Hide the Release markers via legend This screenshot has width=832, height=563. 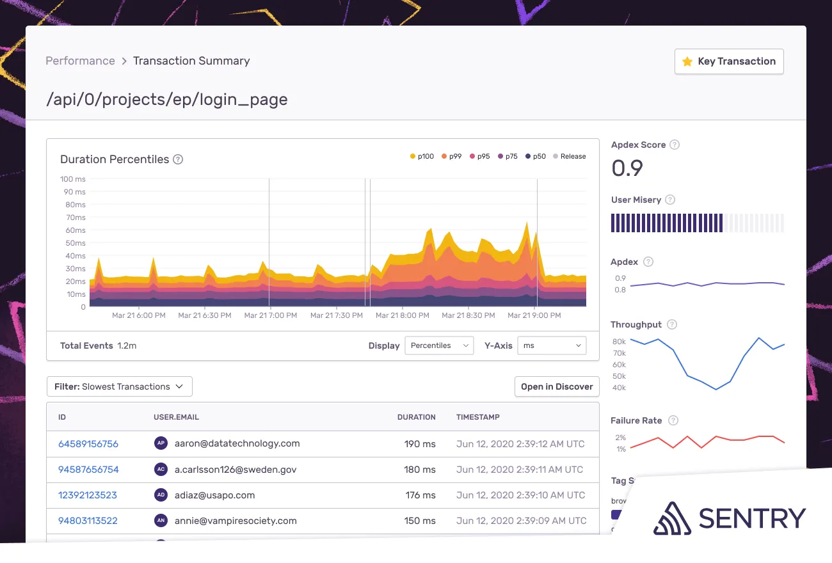click(x=570, y=156)
